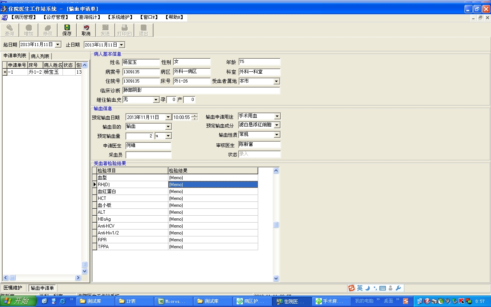The width and height of the screenshot is (491, 307).
Task: Click the 增加 (Add) toolbar icon
Action: [x=28, y=30]
